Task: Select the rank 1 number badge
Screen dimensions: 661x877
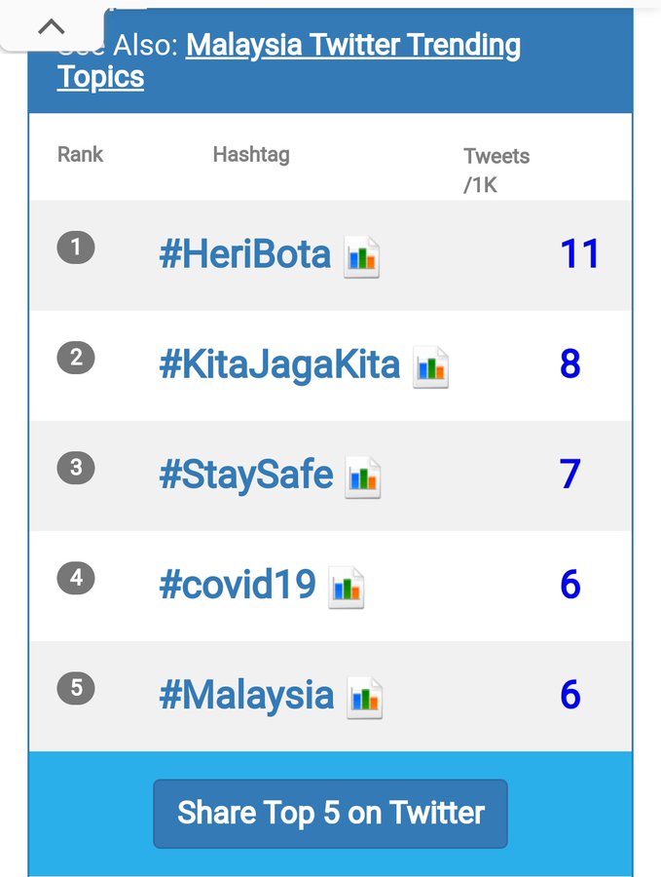Action: (x=76, y=248)
